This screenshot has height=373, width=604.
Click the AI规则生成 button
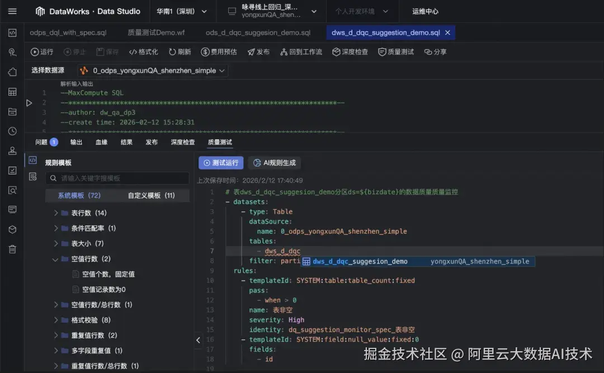275,163
